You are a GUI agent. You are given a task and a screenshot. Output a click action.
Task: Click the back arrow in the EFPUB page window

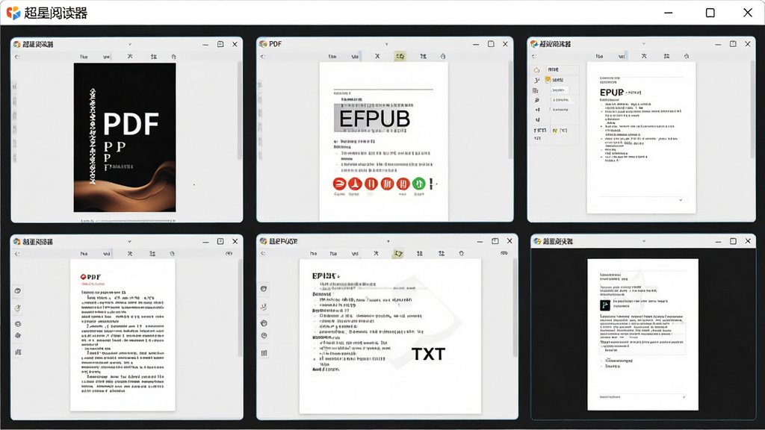coord(263,57)
